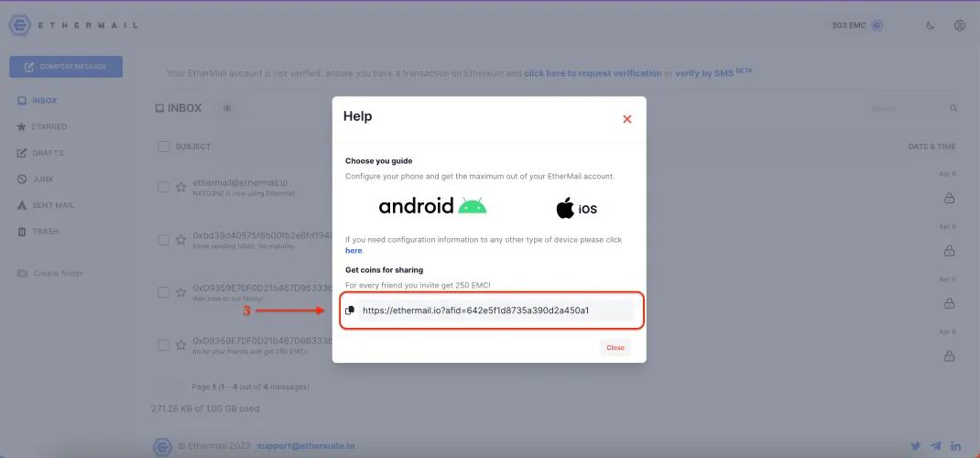Choose the Apple iOS guide logo
The height and width of the screenshot is (458, 980).
(x=576, y=208)
